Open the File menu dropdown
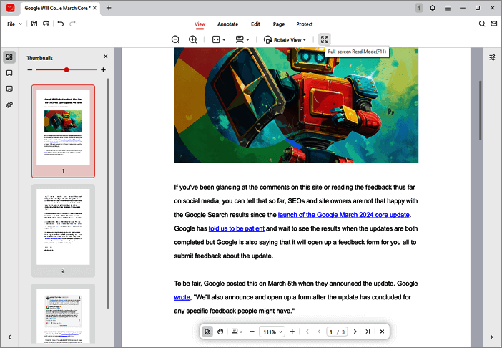502x348 pixels. point(14,24)
